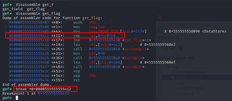
Task: Open the Tools menu
Action: coord(195,24)
